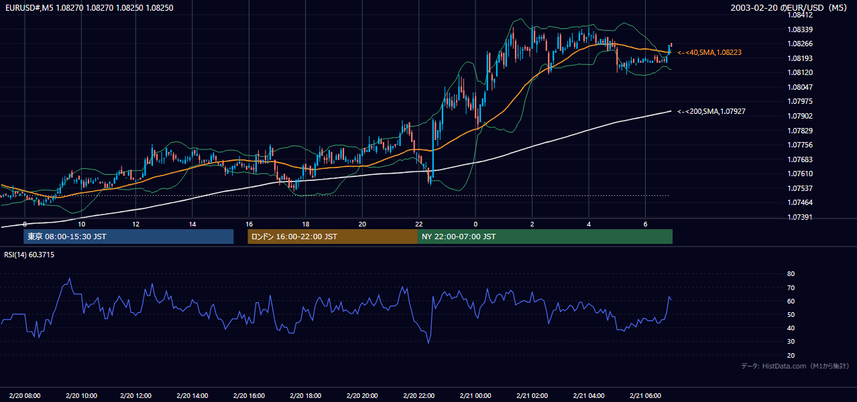Click hour tick 0 under the price chart
The height and width of the screenshot is (402, 857).
475,224
